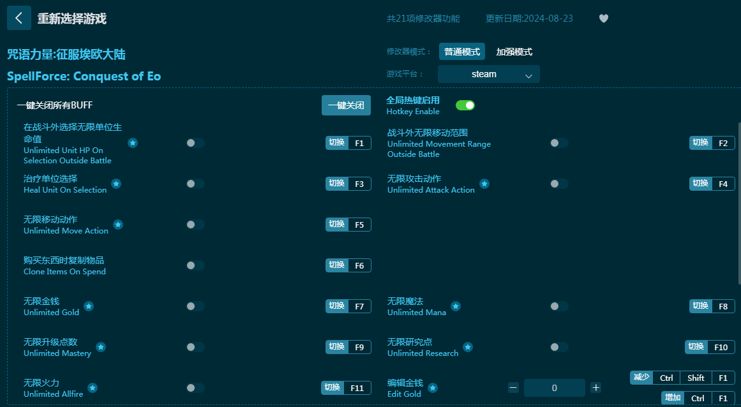Screen dimensions: 741x407
Task: Open the steam platform dropdown
Action: pyautogui.click(x=488, y=74)
